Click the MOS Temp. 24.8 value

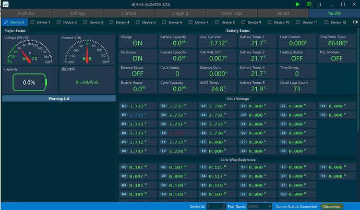(x=219, y=89)
